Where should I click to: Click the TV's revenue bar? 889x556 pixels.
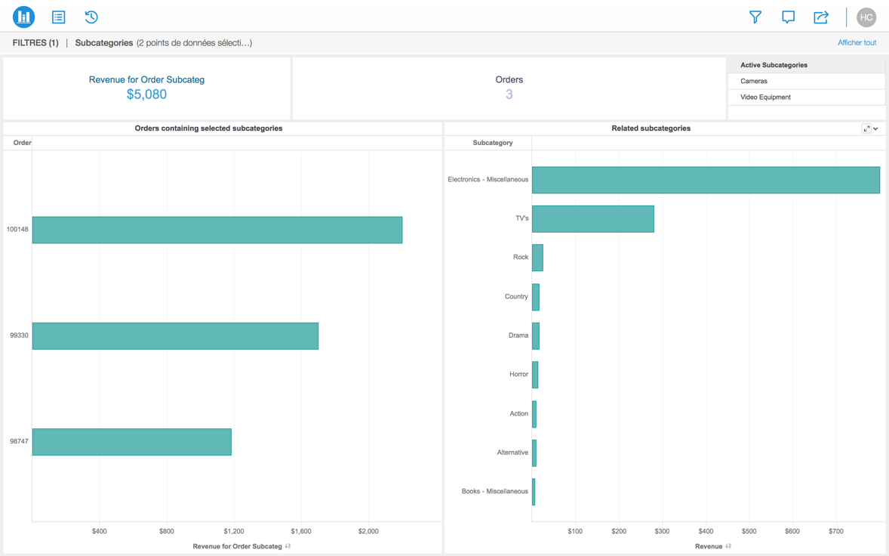click(593, 219)
